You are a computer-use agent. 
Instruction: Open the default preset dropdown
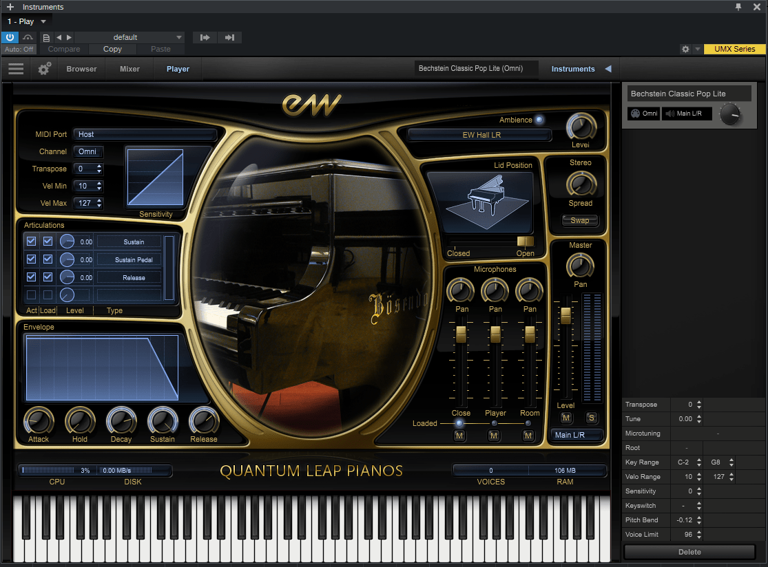coord(179,37)
